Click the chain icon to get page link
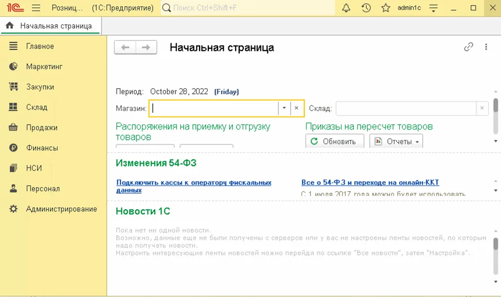Screen dimensions: 501x297 click(x=468, y=47)
